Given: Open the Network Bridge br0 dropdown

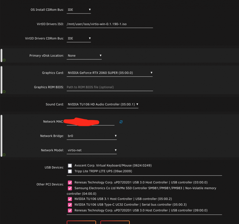Looking at the screenshot, I should 92,136.
